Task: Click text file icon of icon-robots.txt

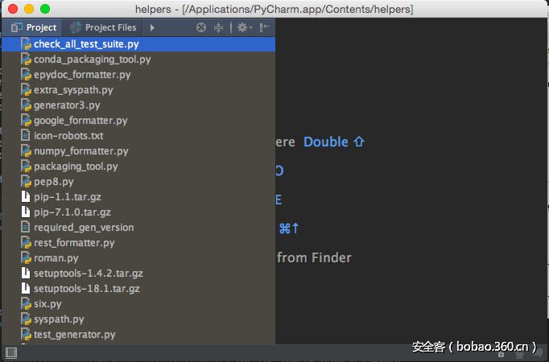Action: click(26, 135)
